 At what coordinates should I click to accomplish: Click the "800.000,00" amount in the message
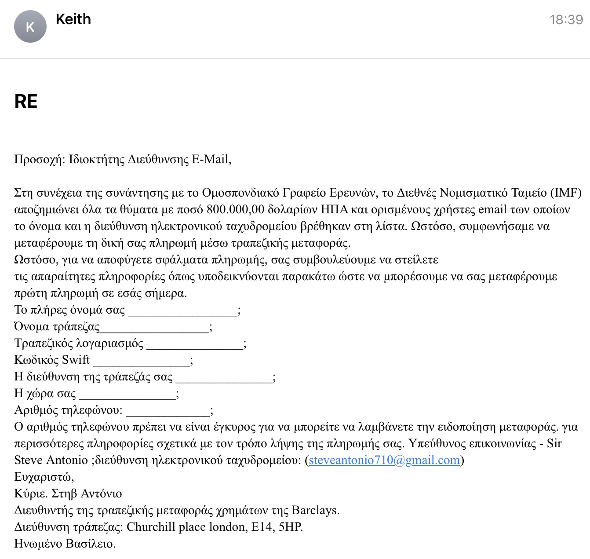pos(235,209)
